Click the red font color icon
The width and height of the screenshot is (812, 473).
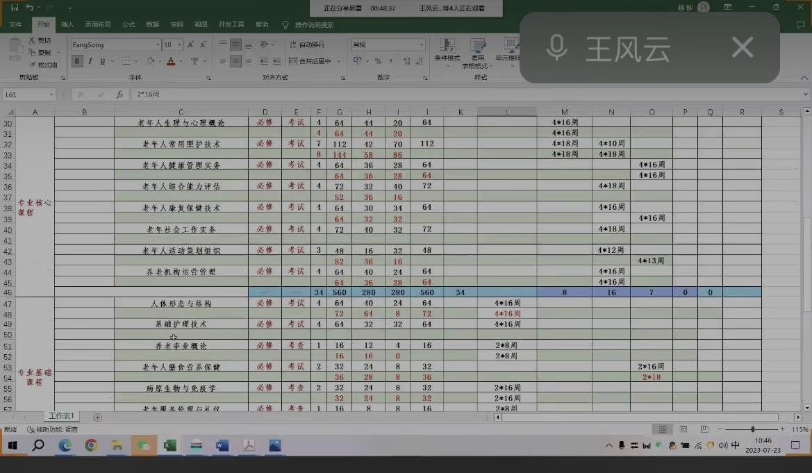[171, 61]
